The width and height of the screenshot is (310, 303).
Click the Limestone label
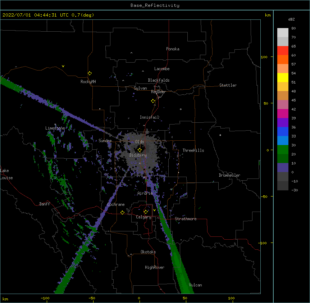click(55, 128)
